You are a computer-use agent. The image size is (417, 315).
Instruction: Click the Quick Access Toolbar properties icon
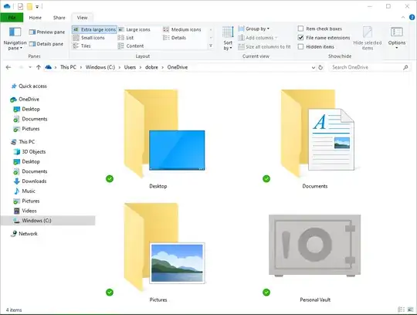tap(21, 6)
